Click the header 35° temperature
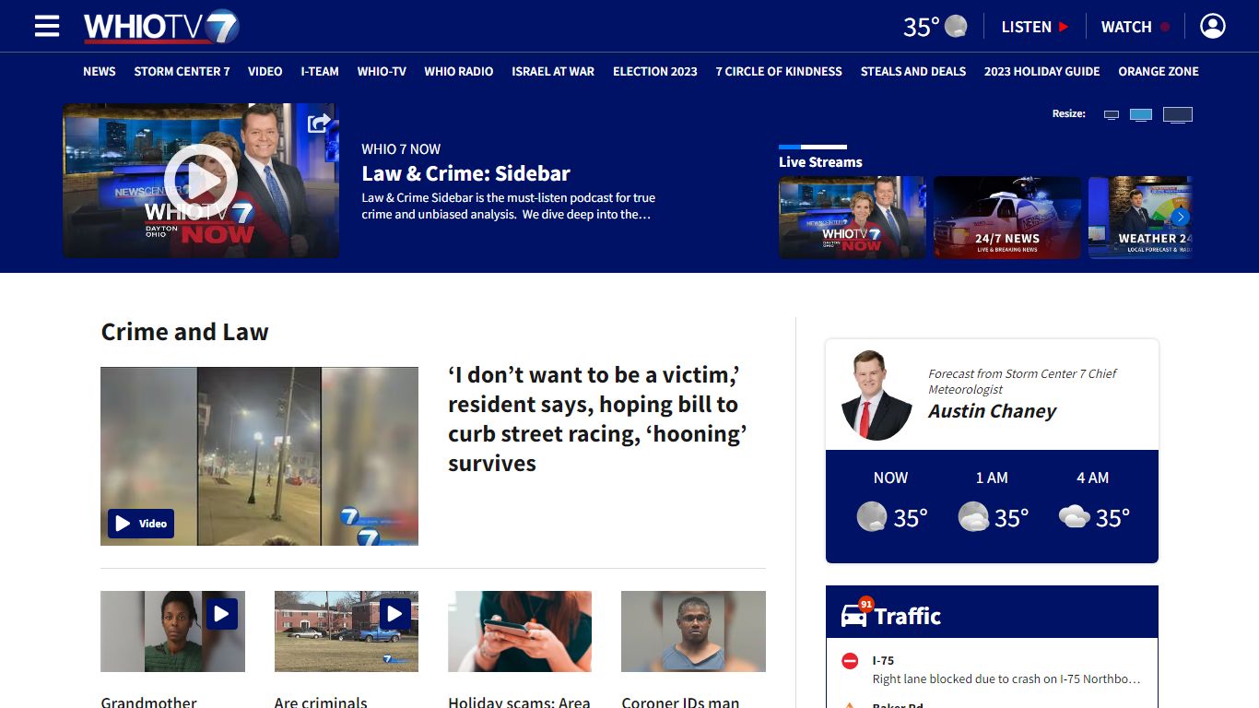 point(921,27)
